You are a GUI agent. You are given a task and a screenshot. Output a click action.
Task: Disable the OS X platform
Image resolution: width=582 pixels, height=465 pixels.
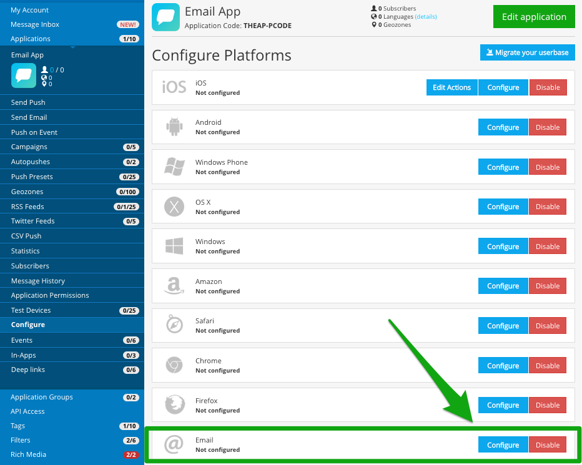click(x=548, y=207)
